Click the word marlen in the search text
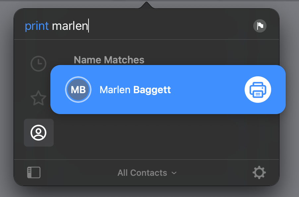299x197 pixels. 70,26
